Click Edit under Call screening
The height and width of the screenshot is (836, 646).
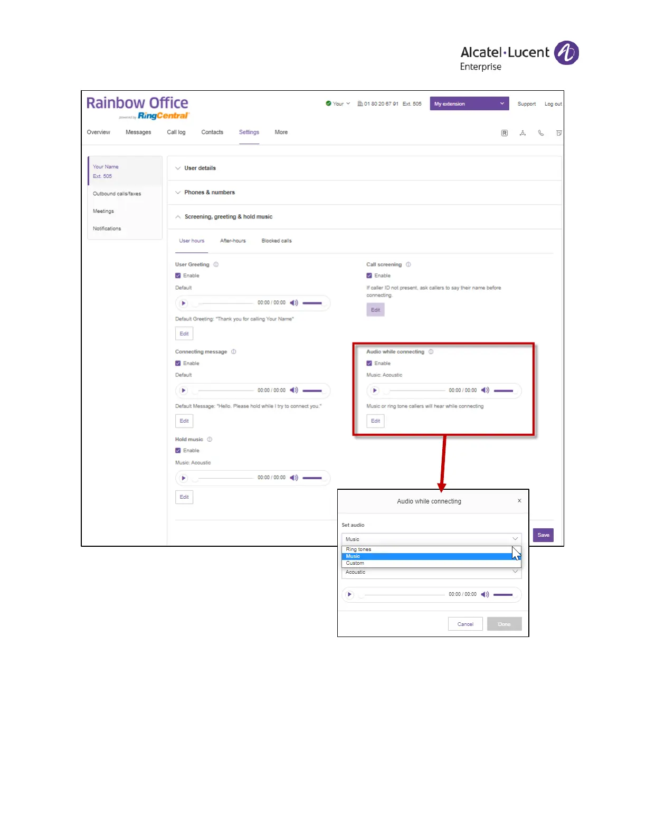point(375,310)
